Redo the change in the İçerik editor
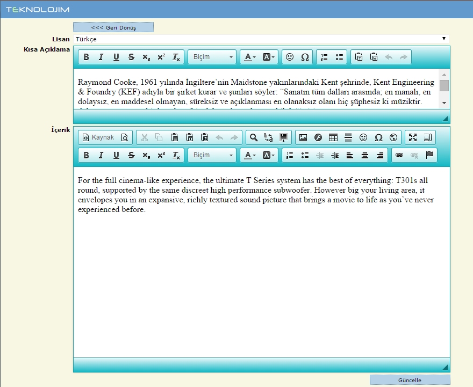 234,137
